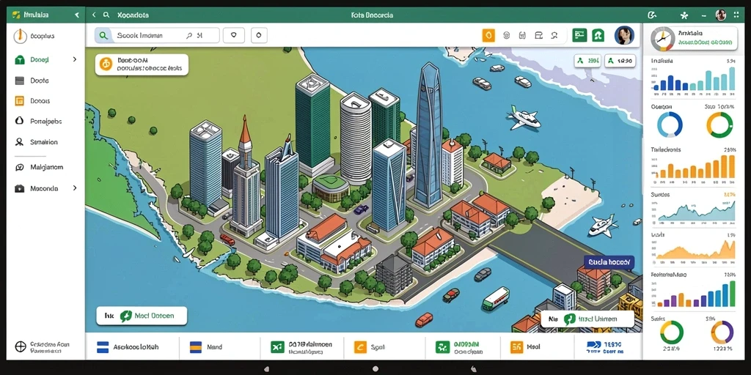Click the heart-shaped toolbar button

[234, 35]
